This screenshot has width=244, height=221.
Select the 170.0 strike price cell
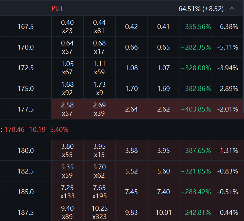pos(26,47)
